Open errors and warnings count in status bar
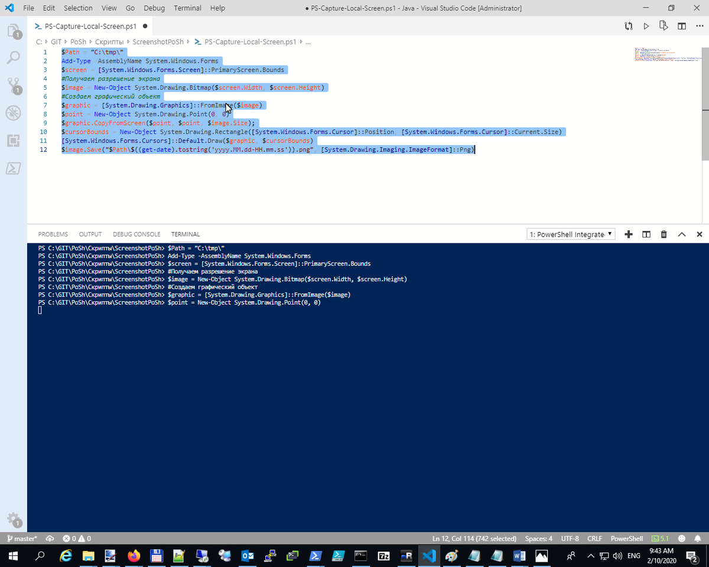Image resolution: width=709 pixels, height=567 pixels. point(77,539)
